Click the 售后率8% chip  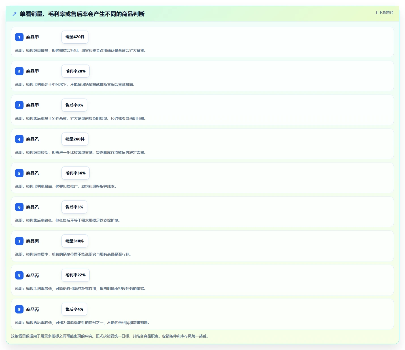tap(74, 105)
